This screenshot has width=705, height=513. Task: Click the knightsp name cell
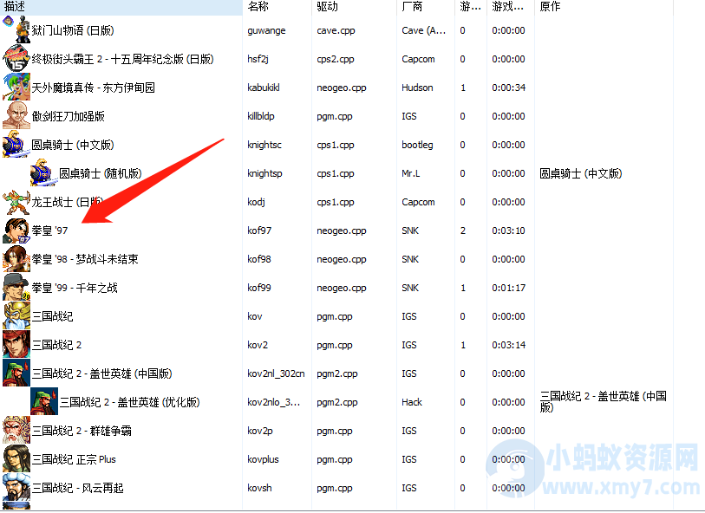(x=264, y=173)
